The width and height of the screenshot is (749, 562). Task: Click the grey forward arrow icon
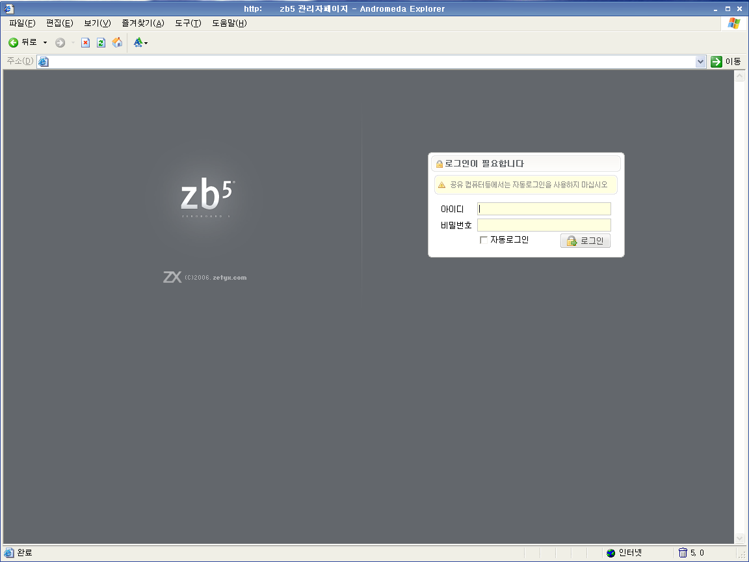[60, 42]
